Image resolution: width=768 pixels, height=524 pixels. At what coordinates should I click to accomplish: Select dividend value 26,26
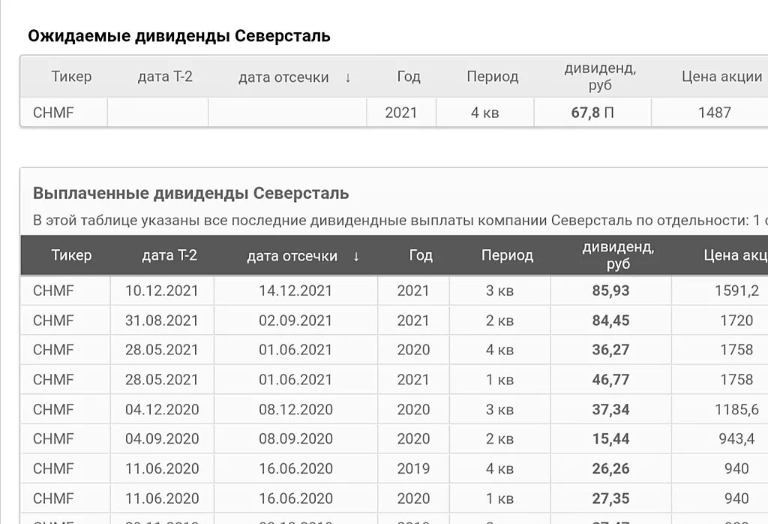[x=610, y=468]
